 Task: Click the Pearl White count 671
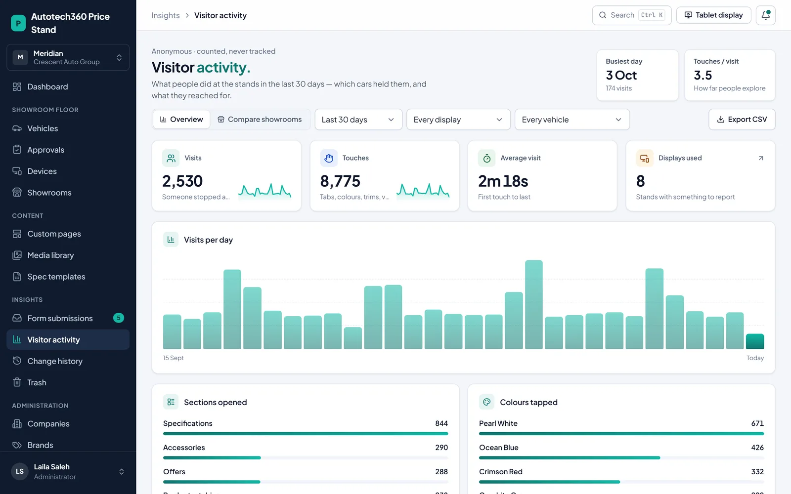[757, 423]
